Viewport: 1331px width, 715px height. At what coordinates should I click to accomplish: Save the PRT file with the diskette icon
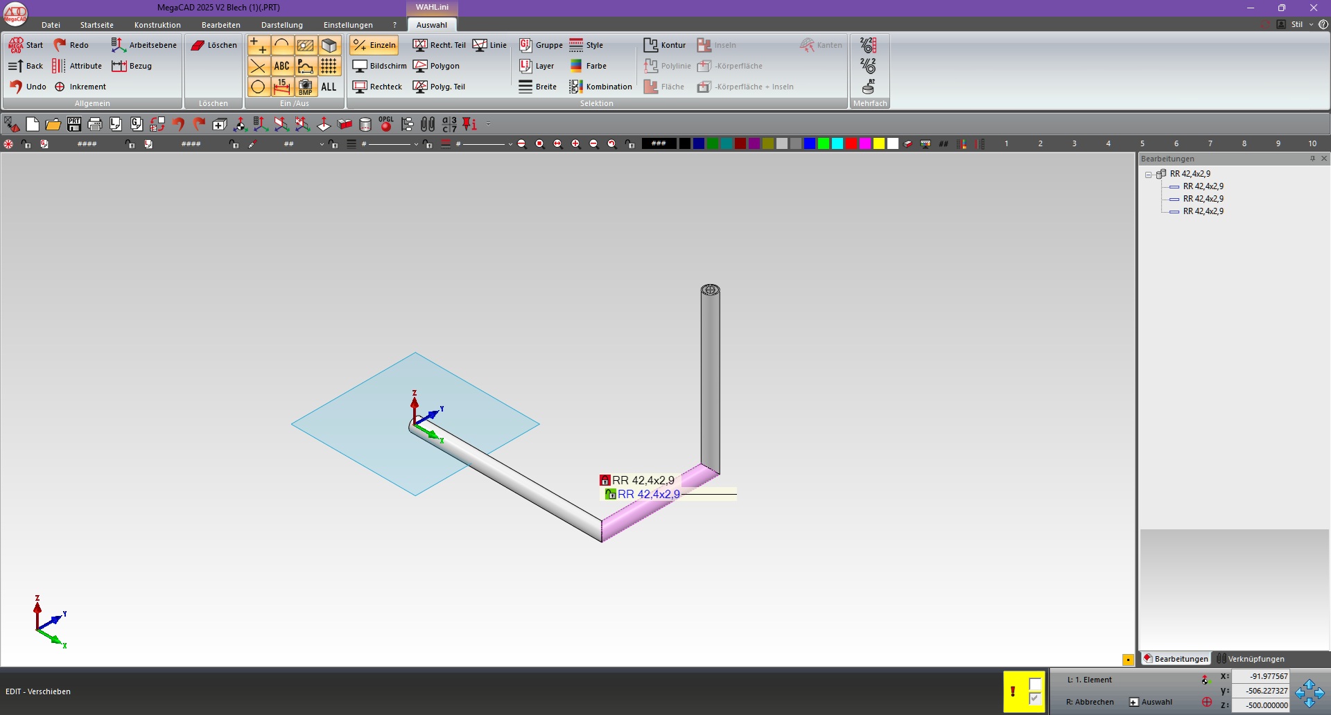pos(74,124)
